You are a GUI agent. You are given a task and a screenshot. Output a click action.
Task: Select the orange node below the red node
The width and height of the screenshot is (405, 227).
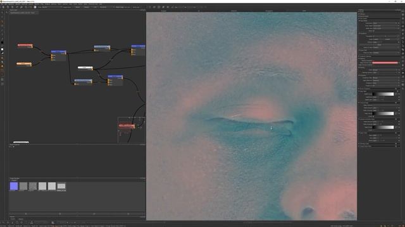[24, 64]
